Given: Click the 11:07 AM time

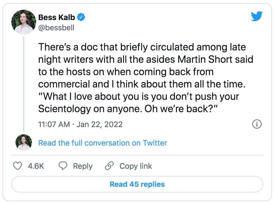Looking at the screenshot, I should point(54,125).
